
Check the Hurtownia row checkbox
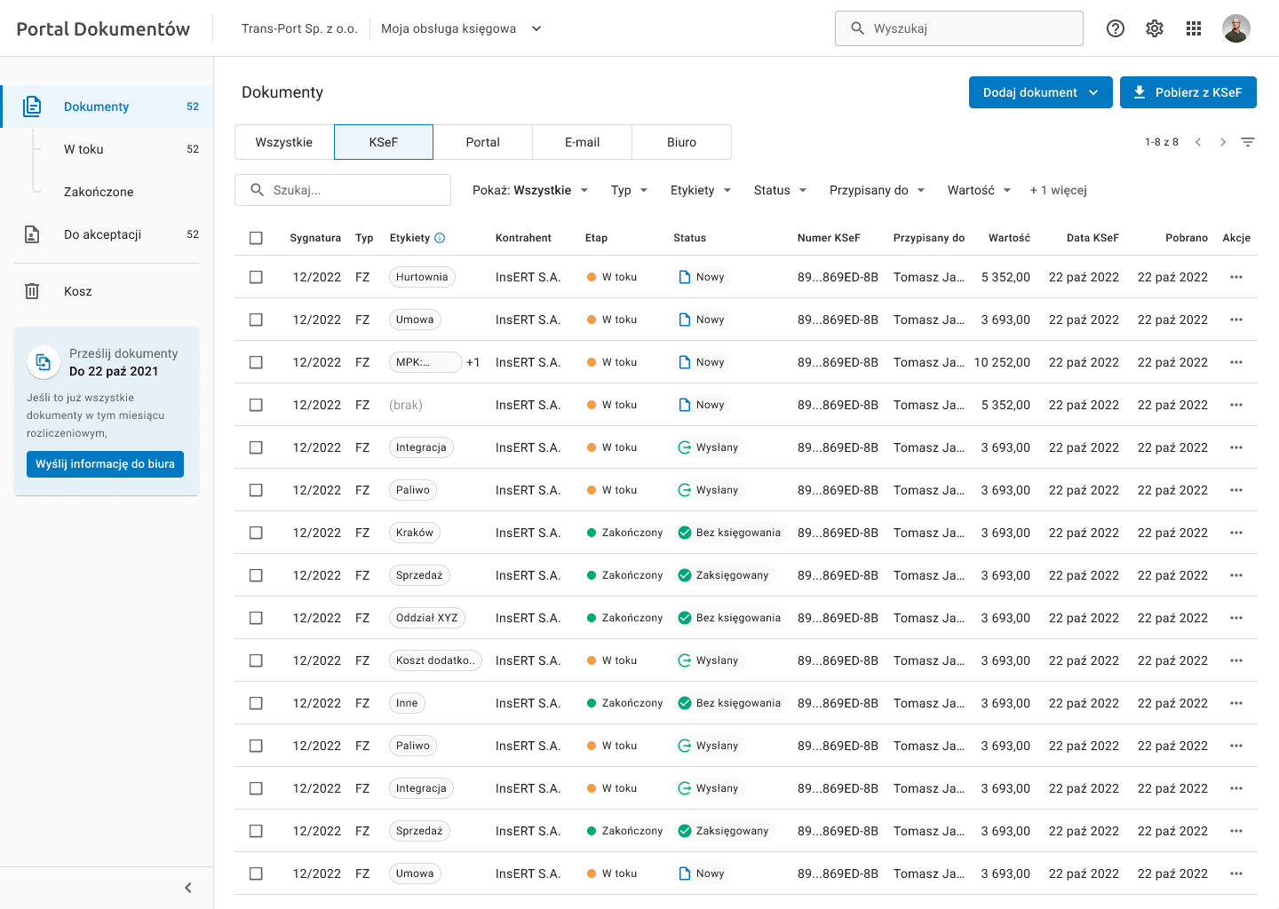click(256, 277)
